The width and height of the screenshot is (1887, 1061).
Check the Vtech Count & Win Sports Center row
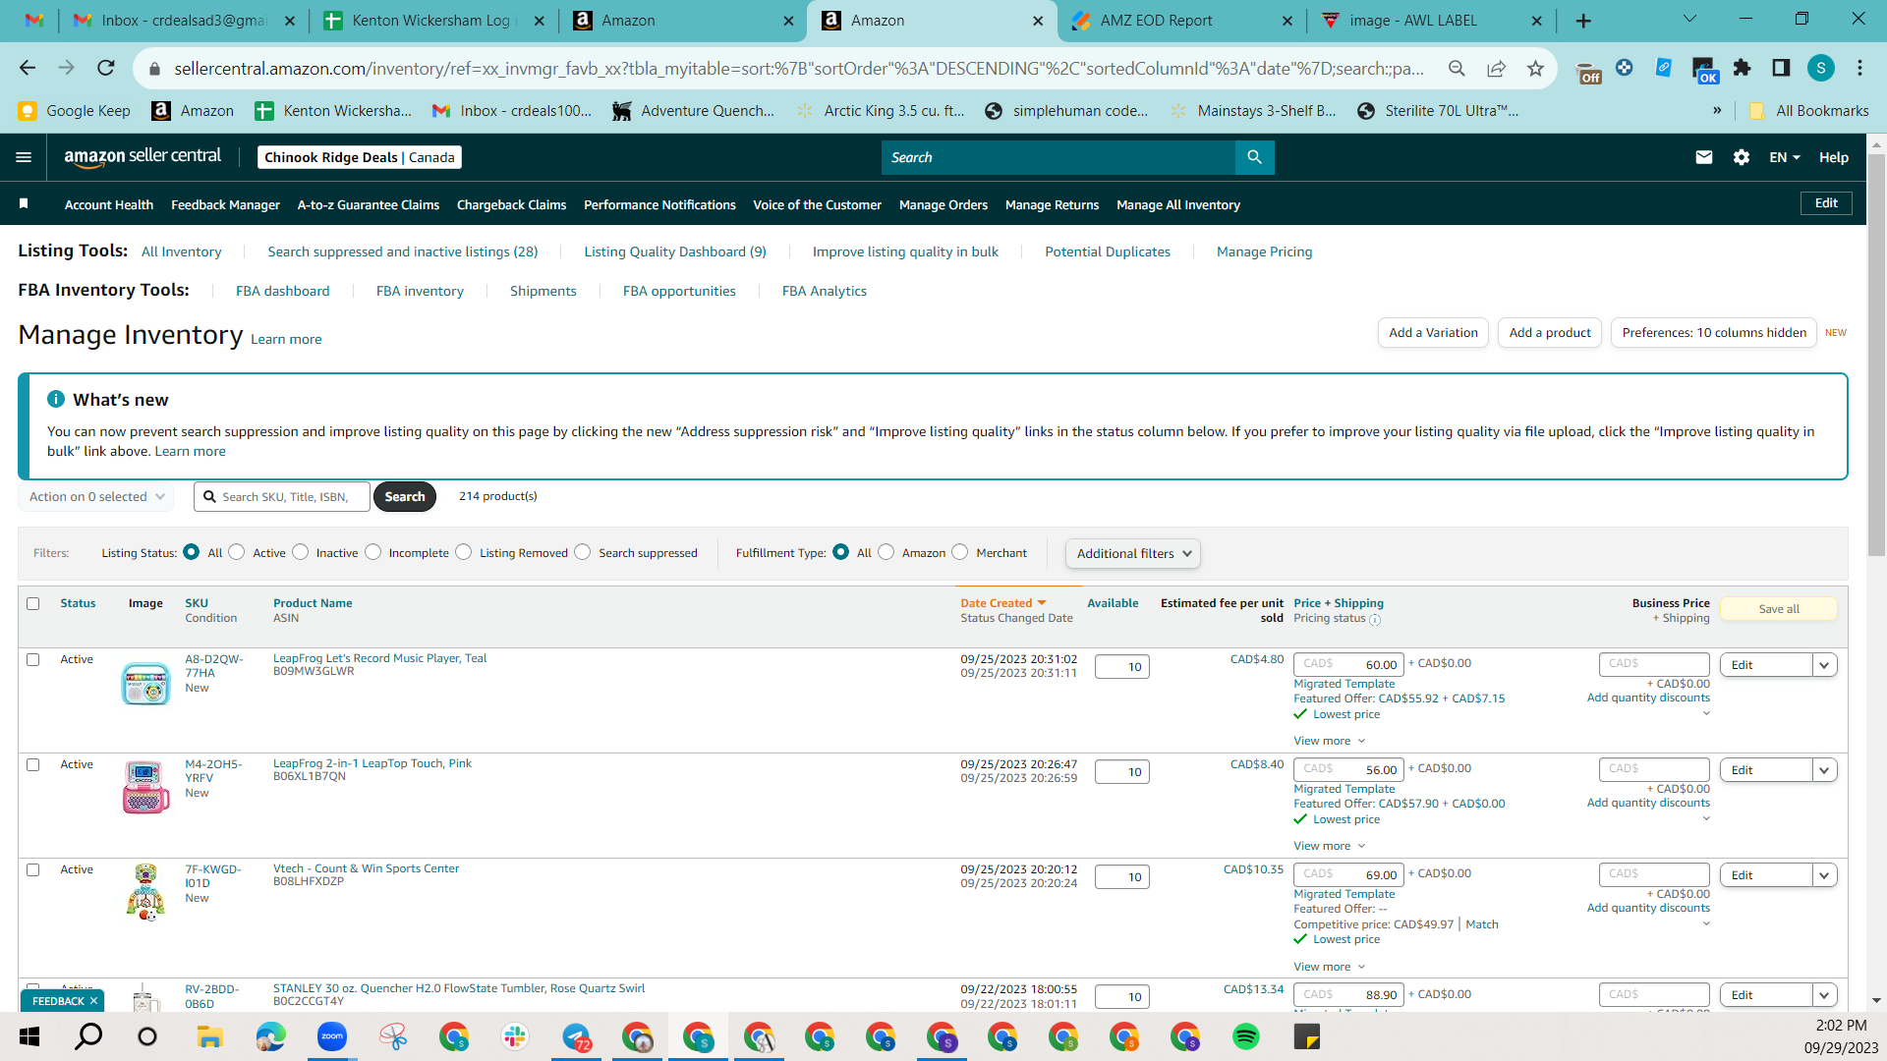click(x=33, y=870)
